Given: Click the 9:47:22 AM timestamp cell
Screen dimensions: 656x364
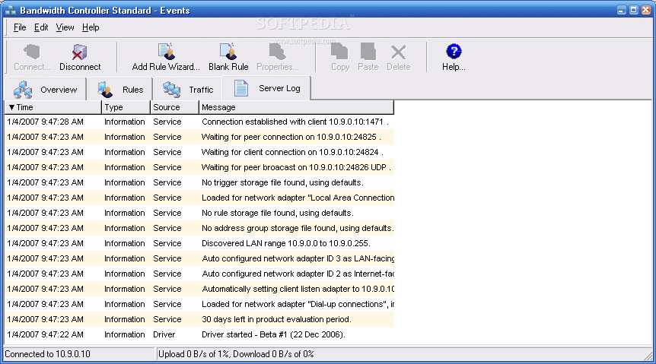Looking at the screenshot, I should tap(45, 334).
